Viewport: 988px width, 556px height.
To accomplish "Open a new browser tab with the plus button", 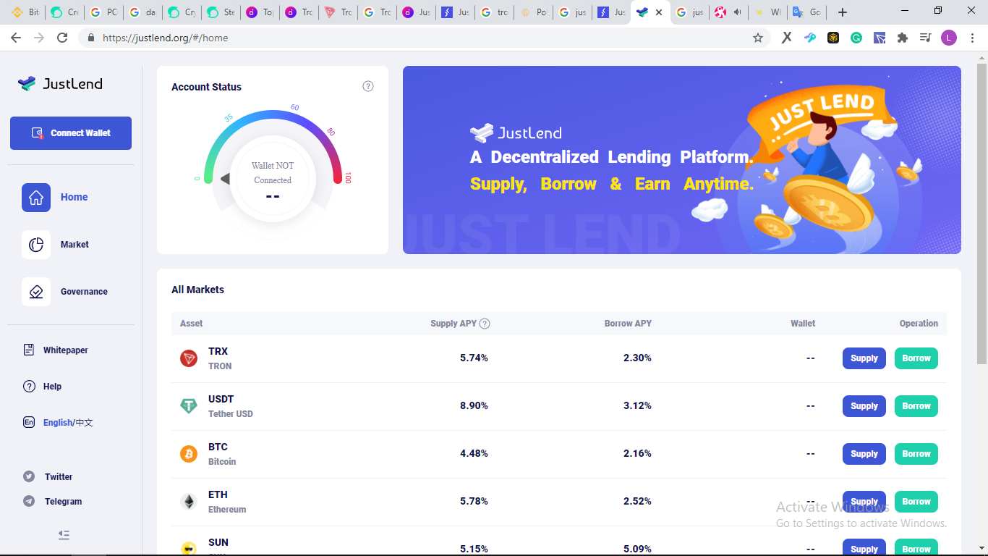I will (x=843, y=12).
